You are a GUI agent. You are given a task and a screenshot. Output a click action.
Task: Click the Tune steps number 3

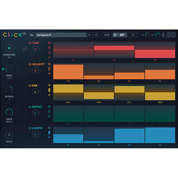pyautogui.click(x=35, y=49)
